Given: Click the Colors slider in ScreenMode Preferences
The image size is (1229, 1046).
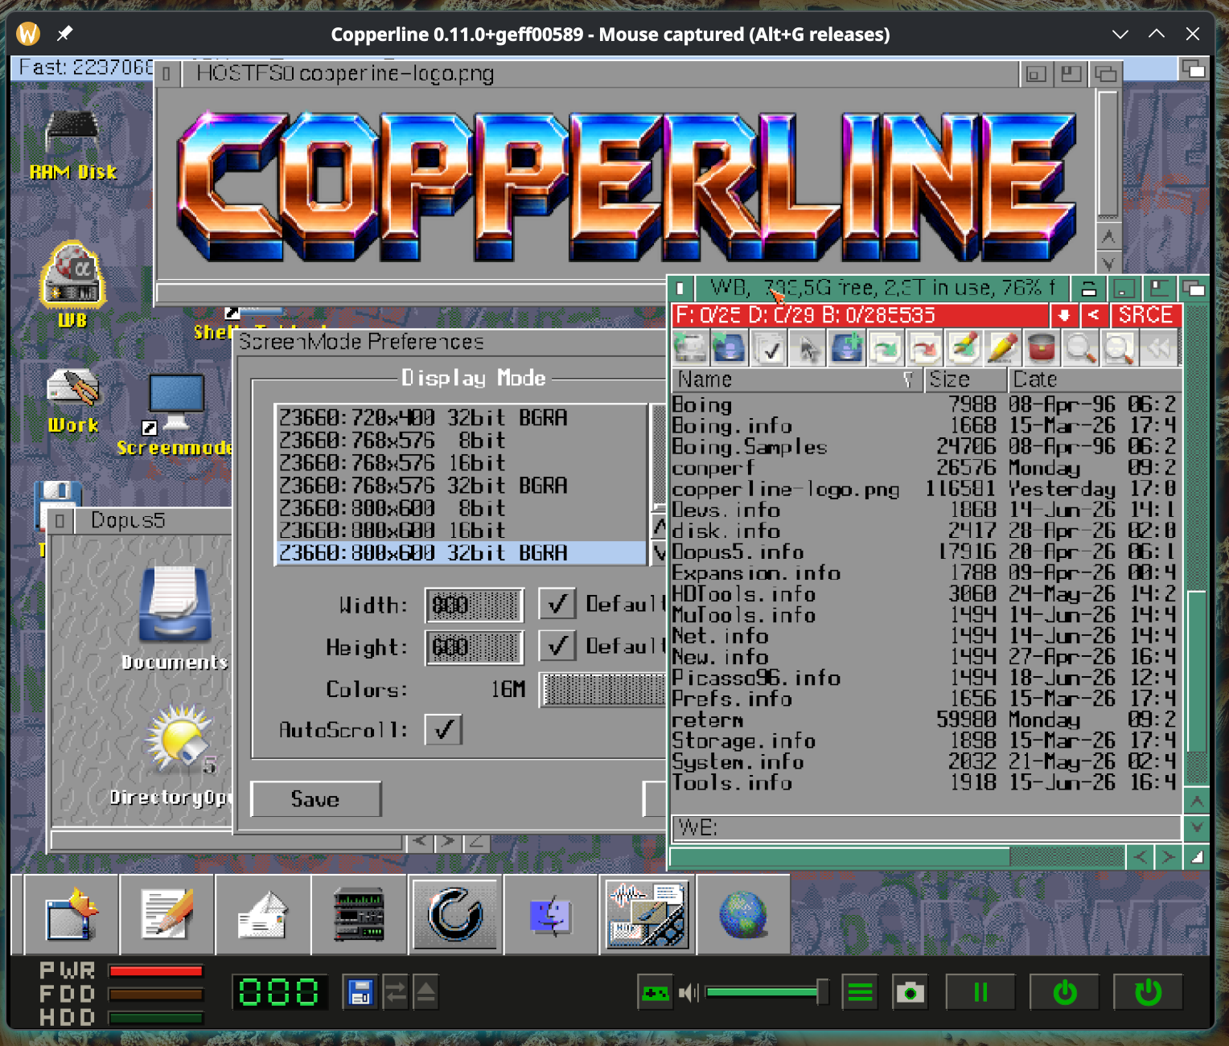Looking at the screenshot, I should point(603,689).
